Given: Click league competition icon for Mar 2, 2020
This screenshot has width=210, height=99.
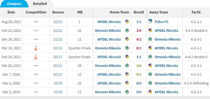Looking at the screenshot, I should (x=36, y=83).
